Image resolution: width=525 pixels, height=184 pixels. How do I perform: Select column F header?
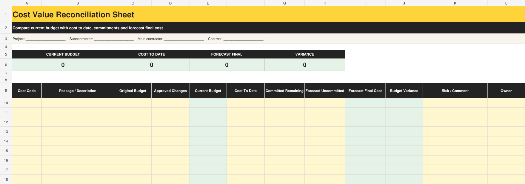246,3
